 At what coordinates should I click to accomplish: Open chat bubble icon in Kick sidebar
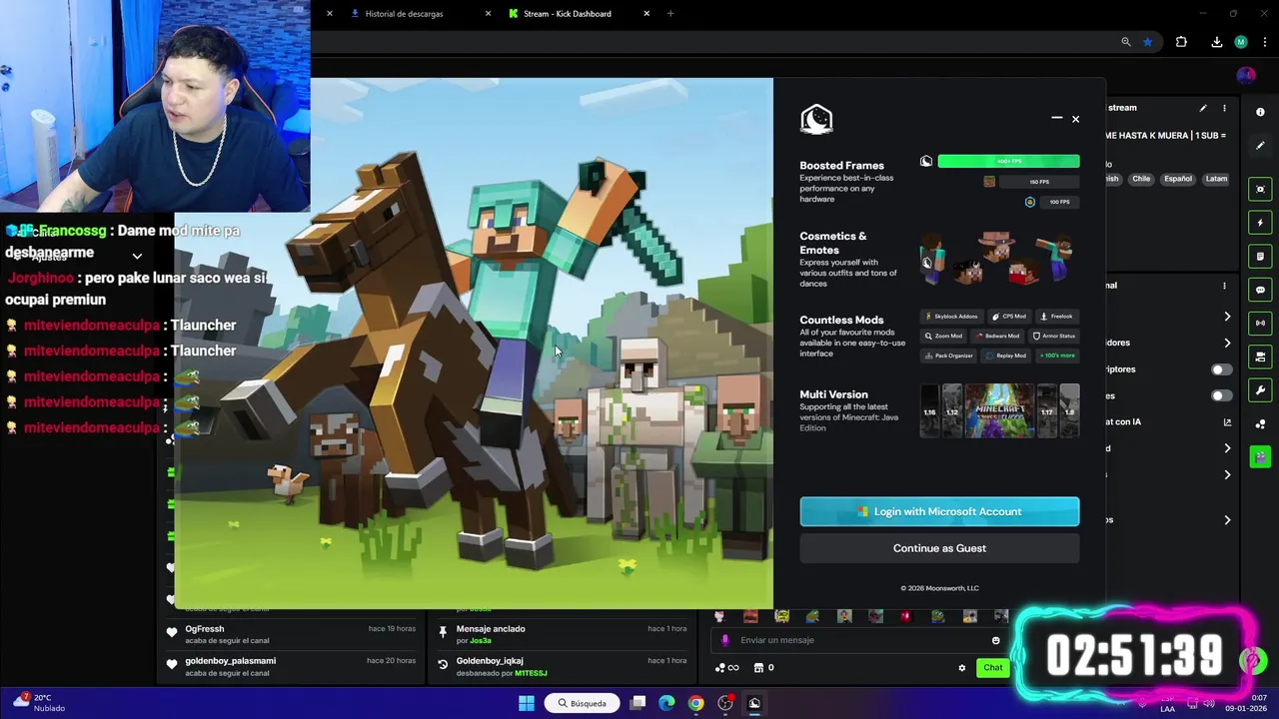click(1260, 290)
